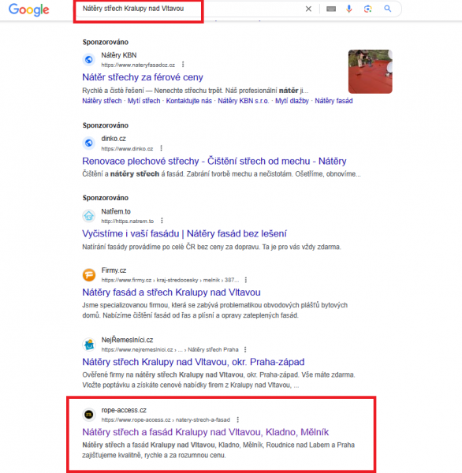Open Google Lens image search
462x473 pixels.
tap(367, 9)
